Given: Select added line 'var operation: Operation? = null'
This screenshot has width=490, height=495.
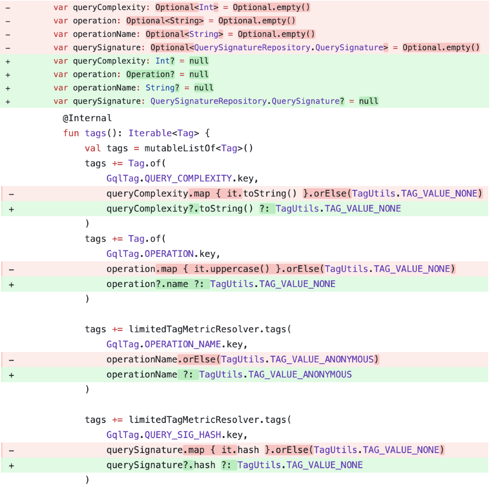Looking at the screenshot, I should pyautogui.click(x=245, y=75).
